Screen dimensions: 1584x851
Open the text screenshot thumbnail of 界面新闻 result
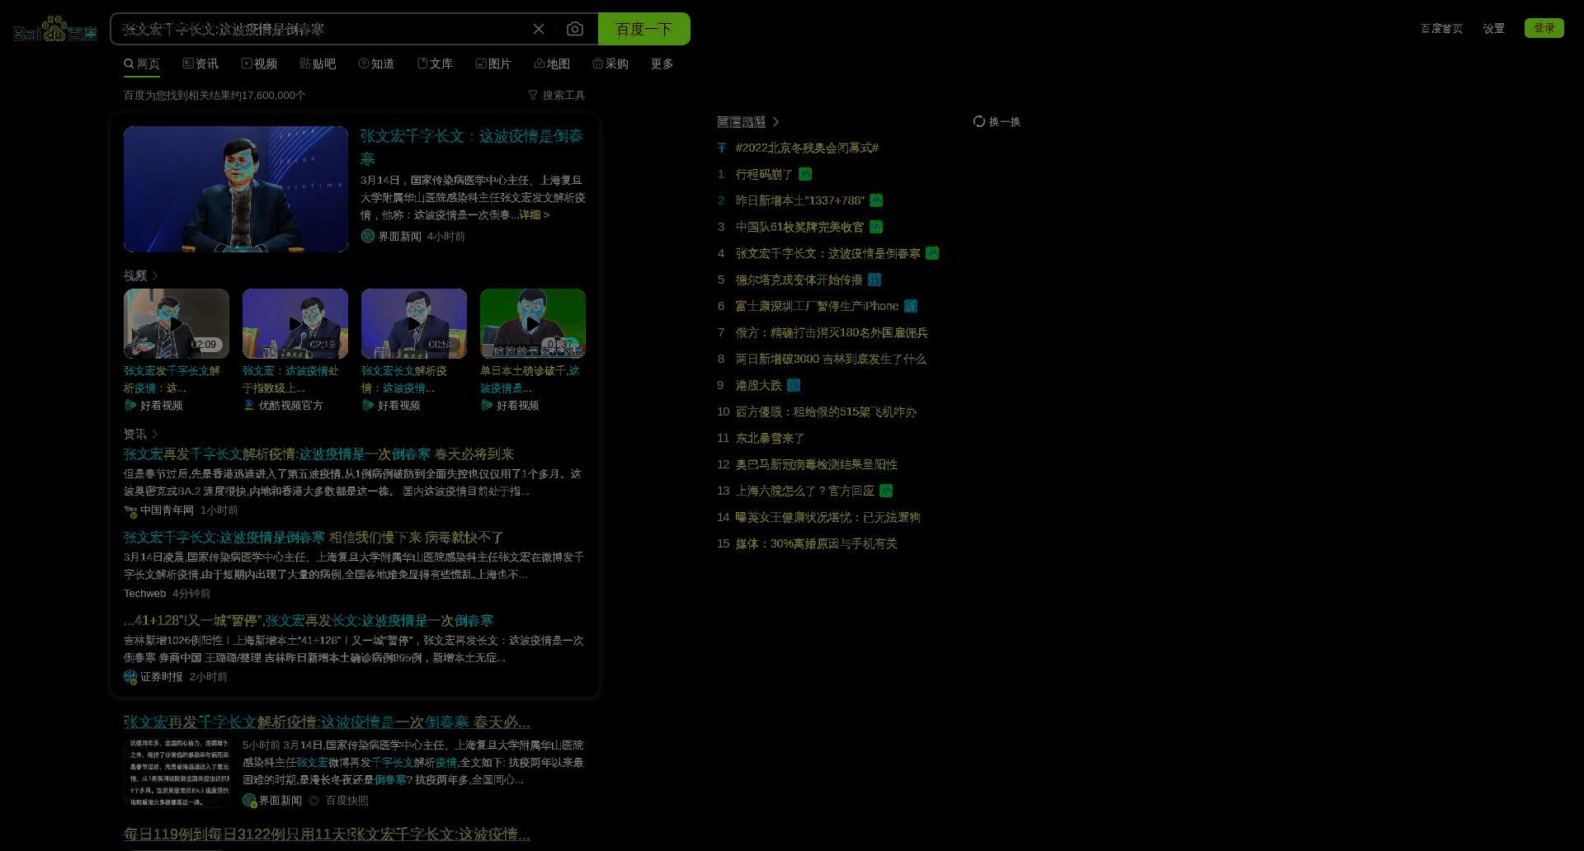pos(177,773)
